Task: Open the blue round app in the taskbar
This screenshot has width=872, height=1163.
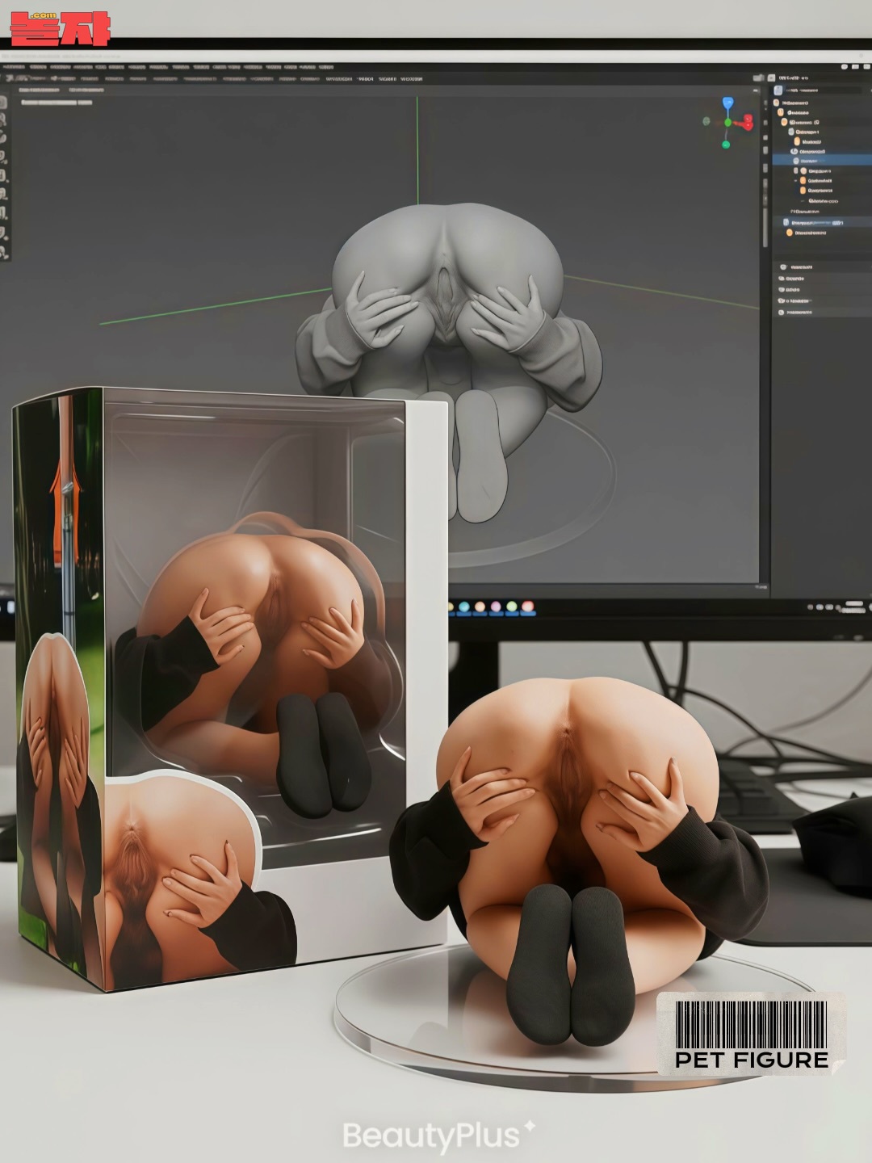Action: [464, 607]
